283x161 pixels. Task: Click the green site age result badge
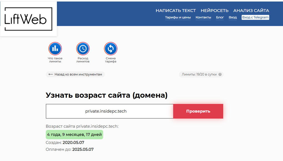74,134
